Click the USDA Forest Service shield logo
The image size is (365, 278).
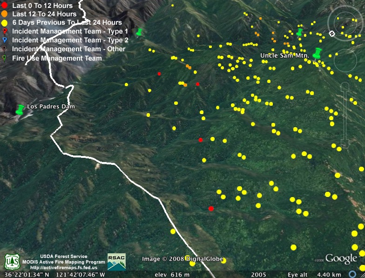point(12,262)
